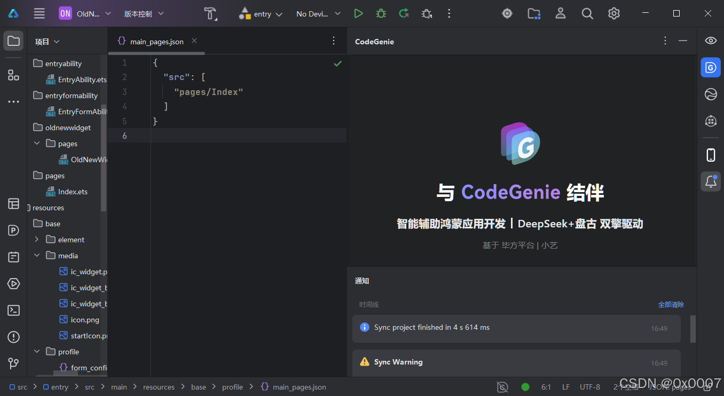Open the device manager phone icon

click(711, 155)
